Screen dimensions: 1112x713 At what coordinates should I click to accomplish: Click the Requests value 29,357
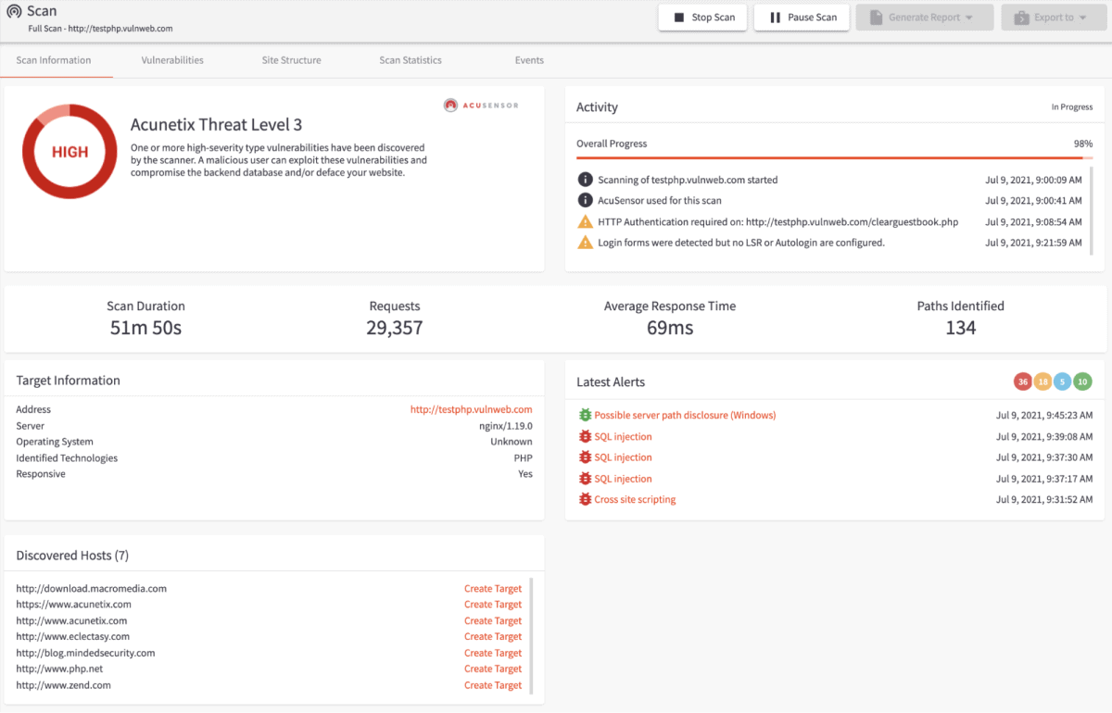(395, 328)
